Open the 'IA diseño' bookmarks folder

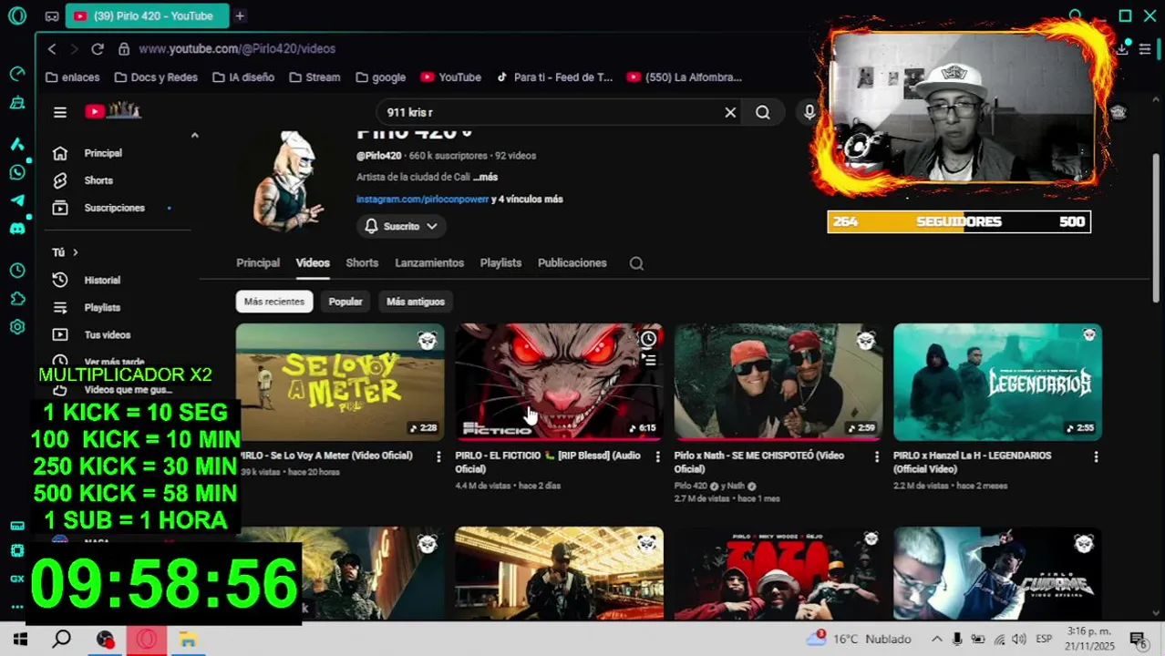(243, 77)
